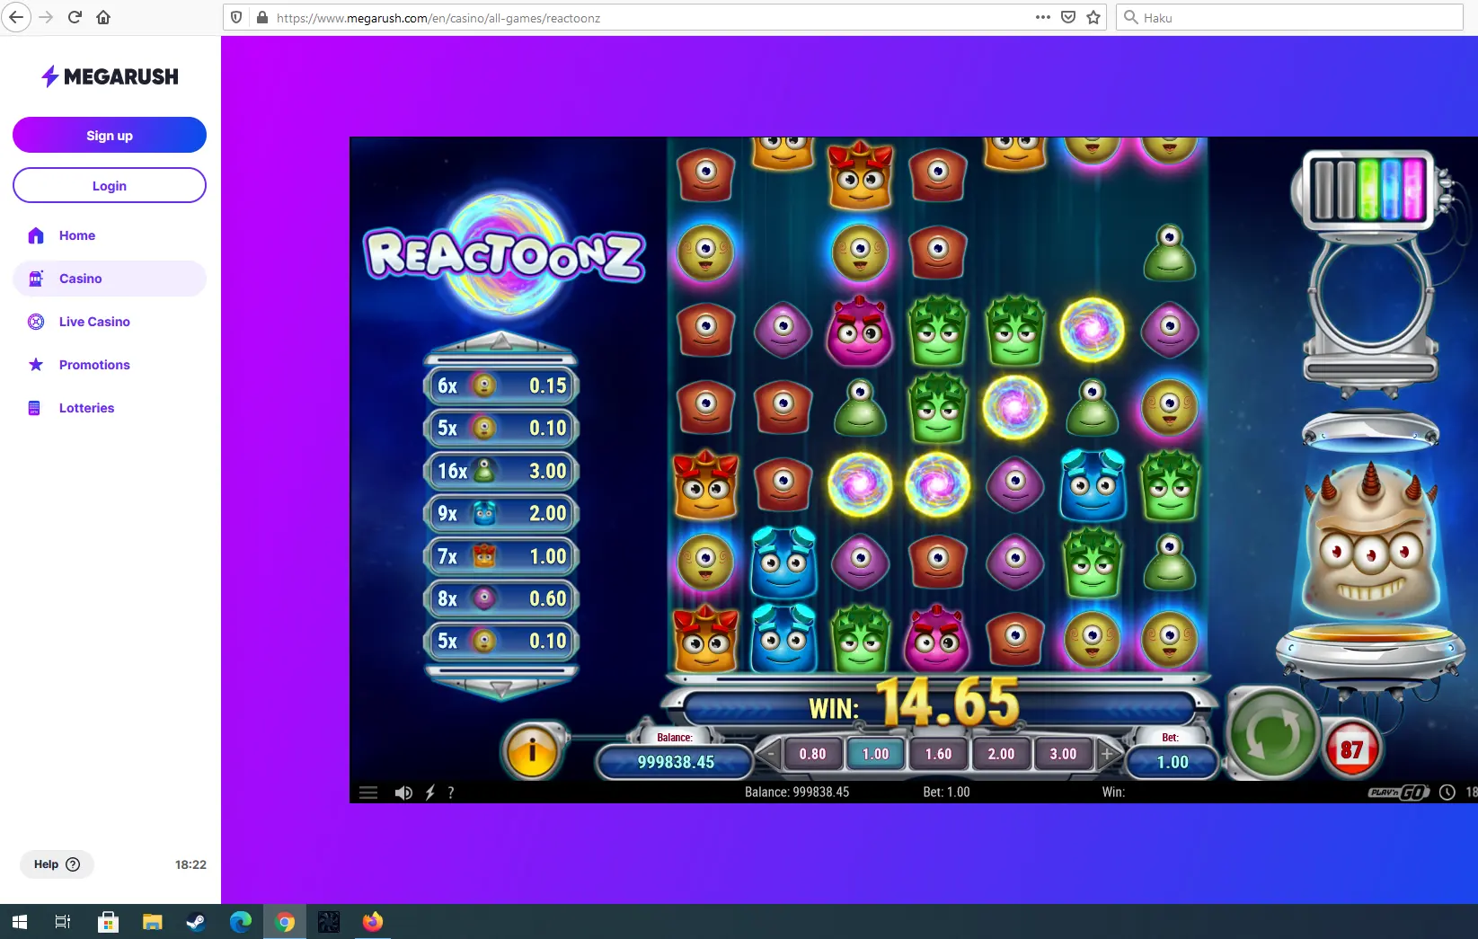Click the Help button
The height and width of the screenshot is (939, 1478).
pos(57,864)
